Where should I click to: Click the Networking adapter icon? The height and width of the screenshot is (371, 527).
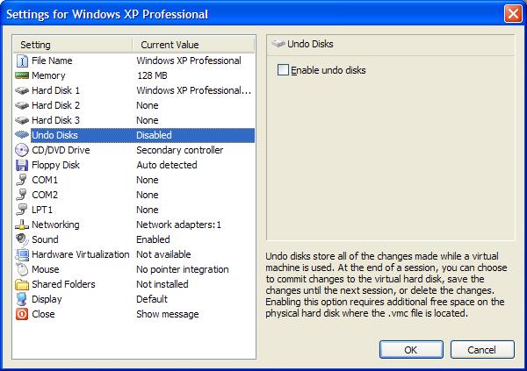click(x=22, y=225)
